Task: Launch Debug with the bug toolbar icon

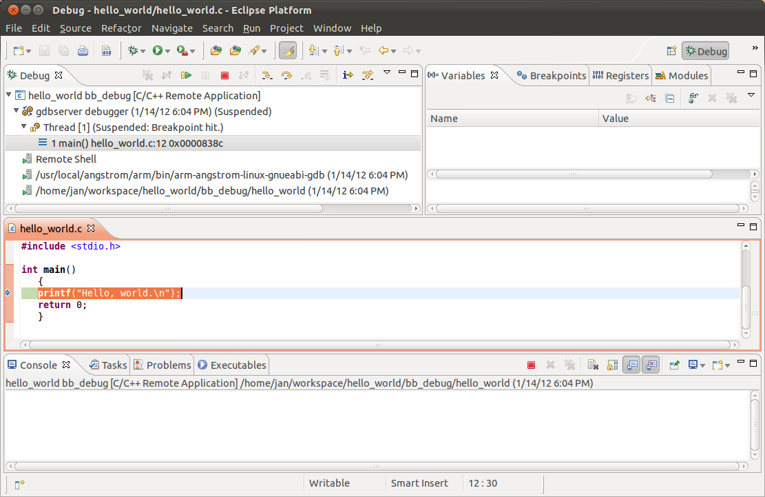Action: tap(133, 50)
